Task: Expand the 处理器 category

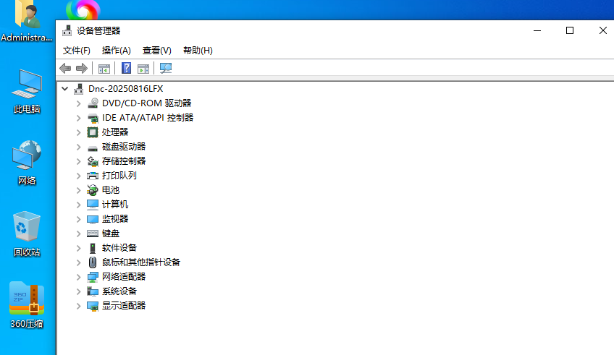Action: coord(78,132)
